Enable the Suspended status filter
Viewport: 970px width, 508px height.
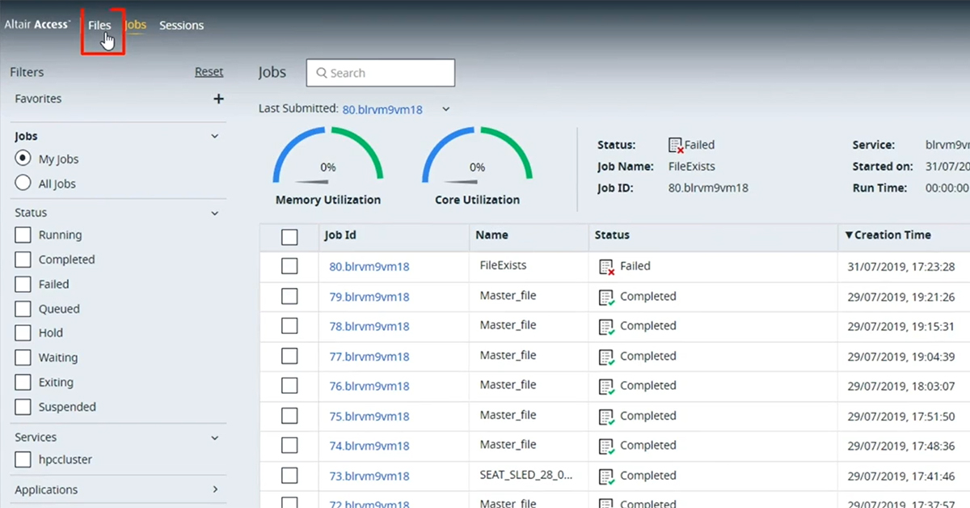pyautogui.click(x=23, y=406)
